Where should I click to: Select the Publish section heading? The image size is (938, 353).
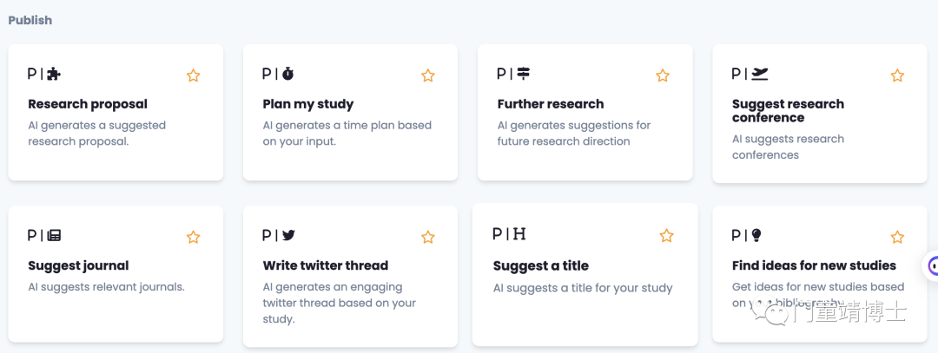[30, 20]
